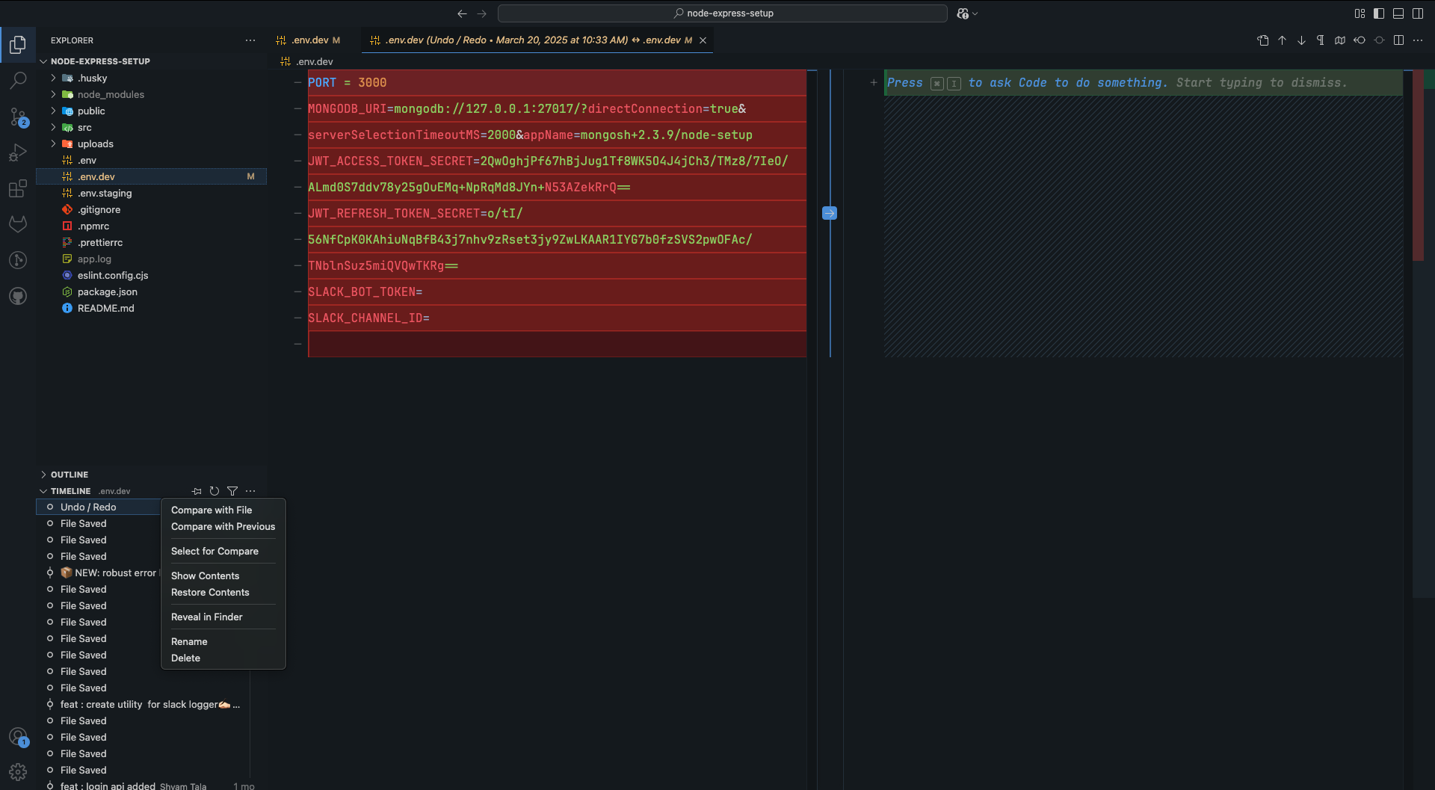Refresh the Timeline panel
The width and height of the screenshot is (1435, 790).
[x=215, y=491]
